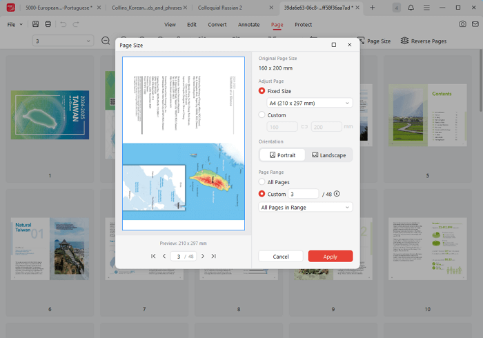The height and width of the screenshot is (338, 483).
Task: Click the save icon in top toolbar
Action: tap(34, 24)
